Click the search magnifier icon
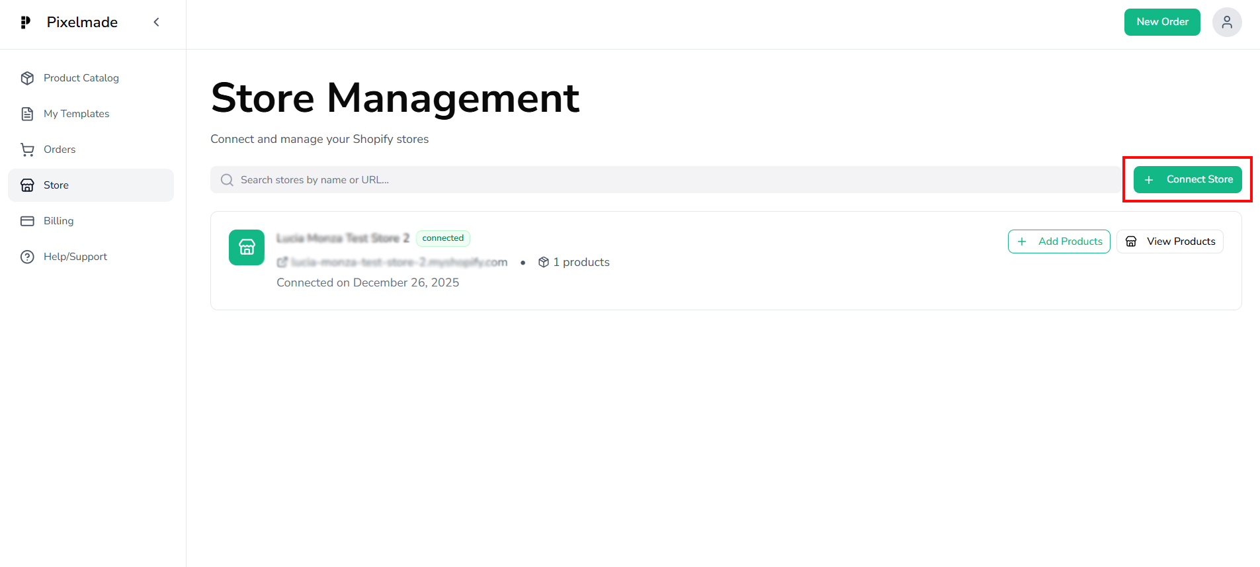The image size is (1260, 567). 227,180
